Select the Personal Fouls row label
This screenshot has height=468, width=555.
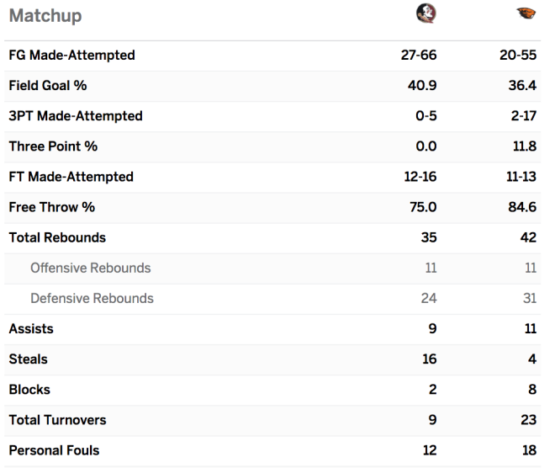(x=54, y=450)
